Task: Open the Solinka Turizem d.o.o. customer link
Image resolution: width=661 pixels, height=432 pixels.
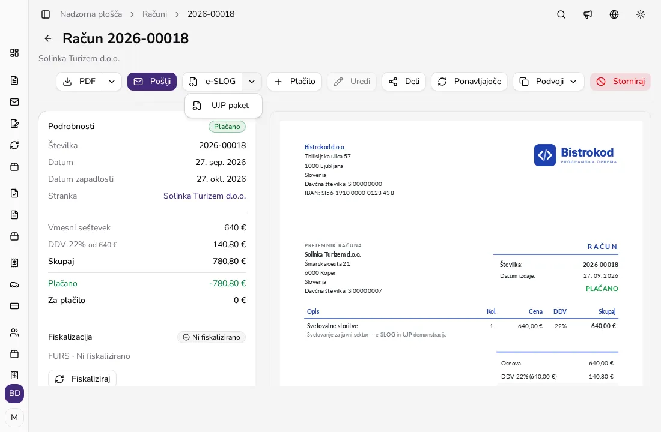Action: [204, 196]
